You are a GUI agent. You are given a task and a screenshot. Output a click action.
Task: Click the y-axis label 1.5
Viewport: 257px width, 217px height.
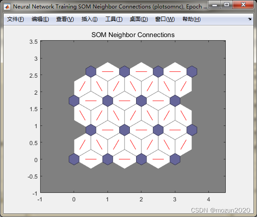[x=33, y=109]
